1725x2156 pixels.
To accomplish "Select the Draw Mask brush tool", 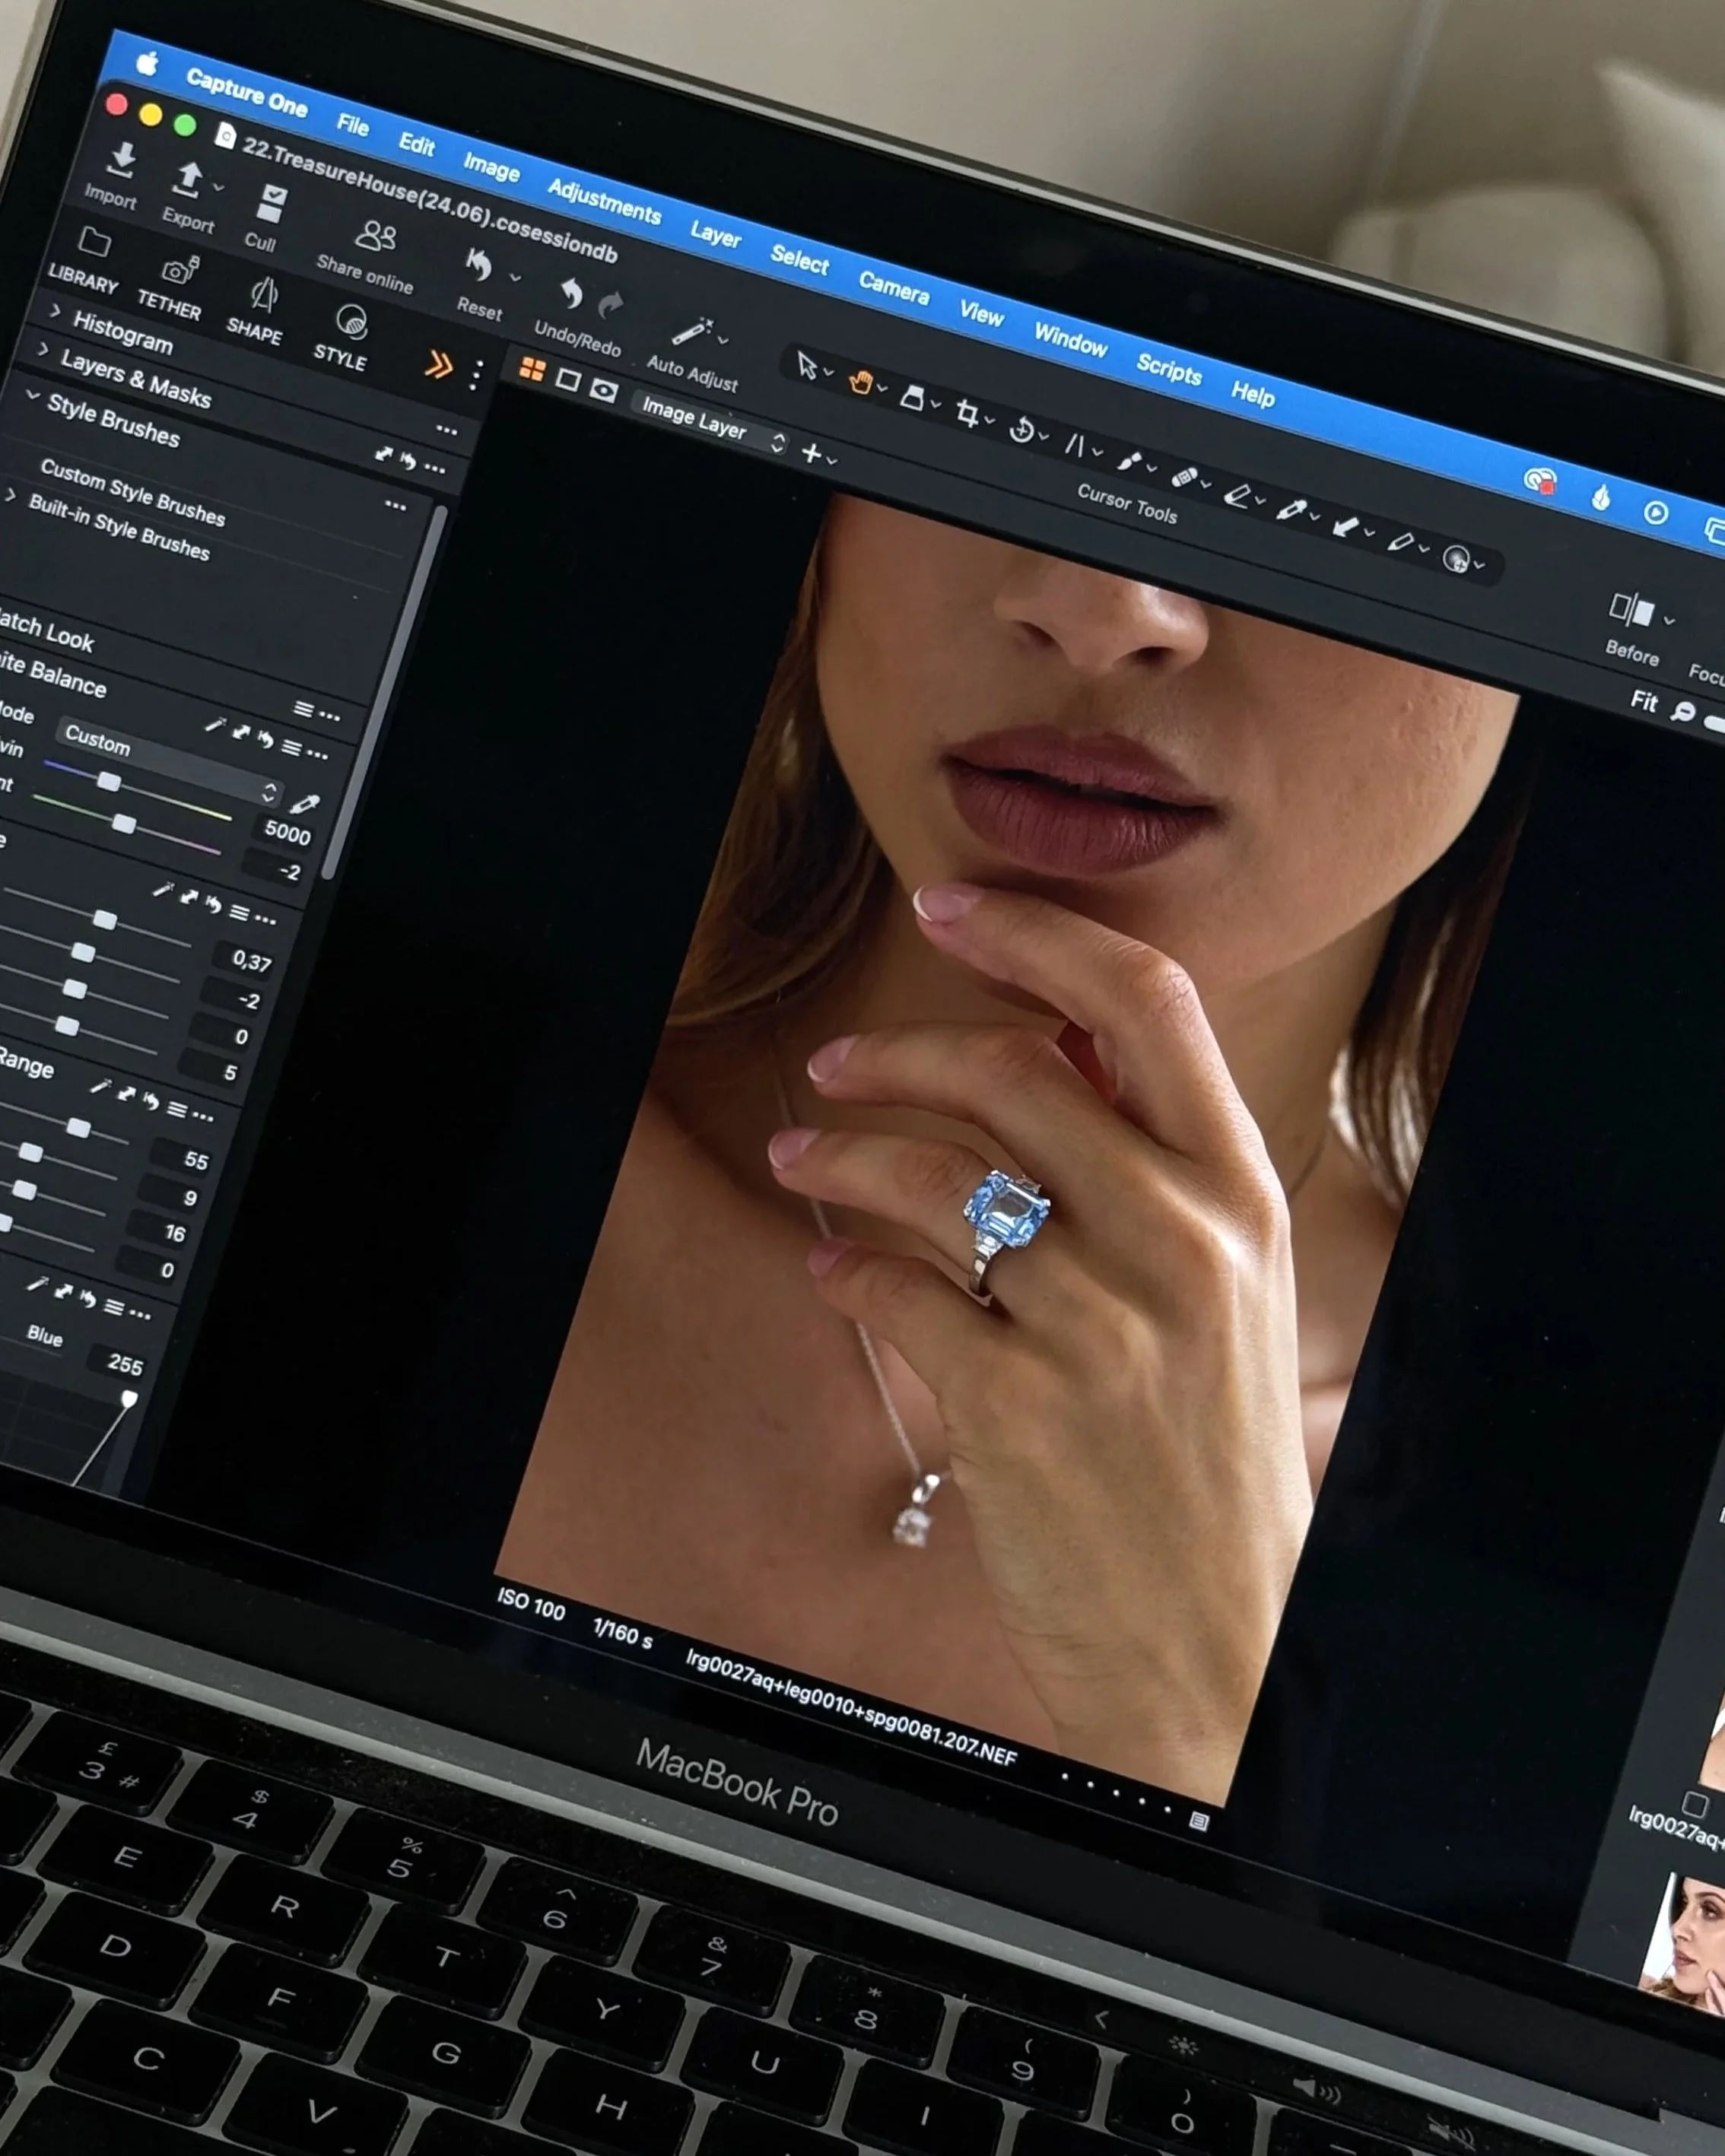I will (x=1129, y=461).
